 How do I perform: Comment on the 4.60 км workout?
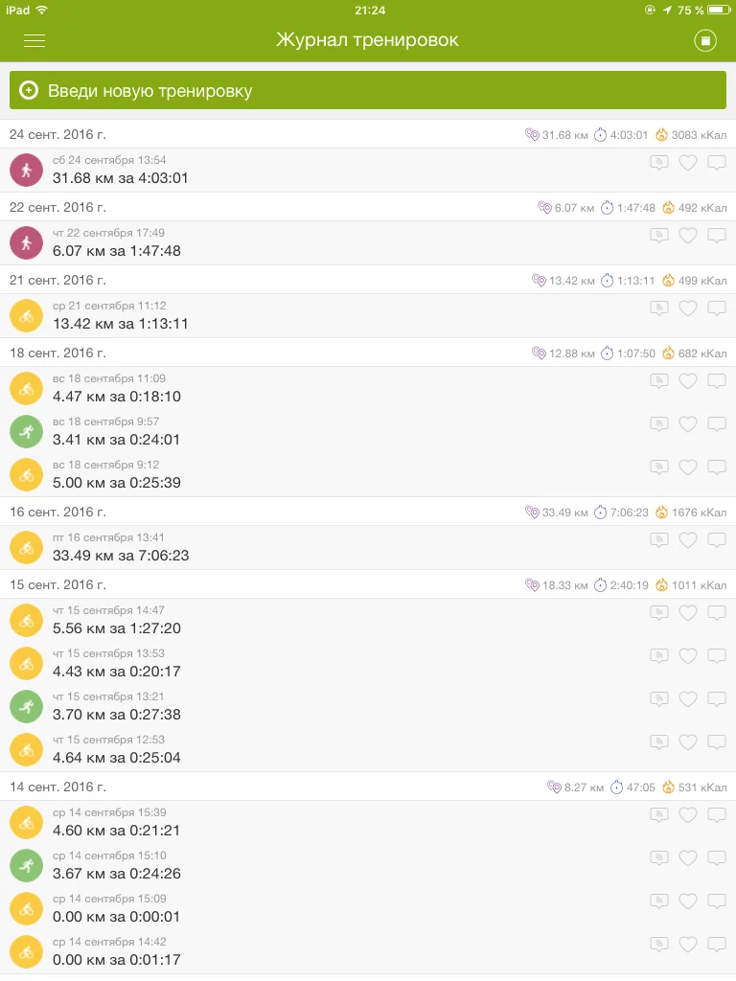point(716,815)
